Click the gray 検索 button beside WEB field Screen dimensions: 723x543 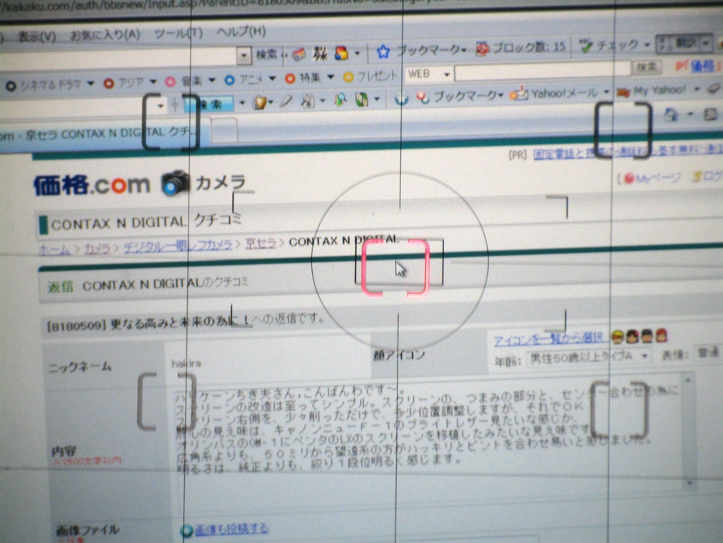pyautogui.click(x=645, y=68)
